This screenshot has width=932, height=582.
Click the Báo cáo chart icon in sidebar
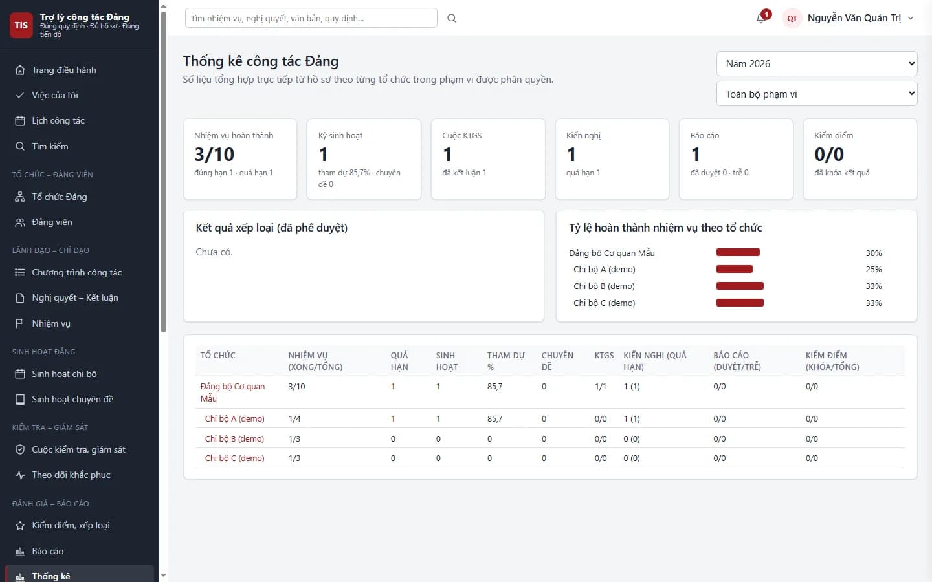click(20, 551)
